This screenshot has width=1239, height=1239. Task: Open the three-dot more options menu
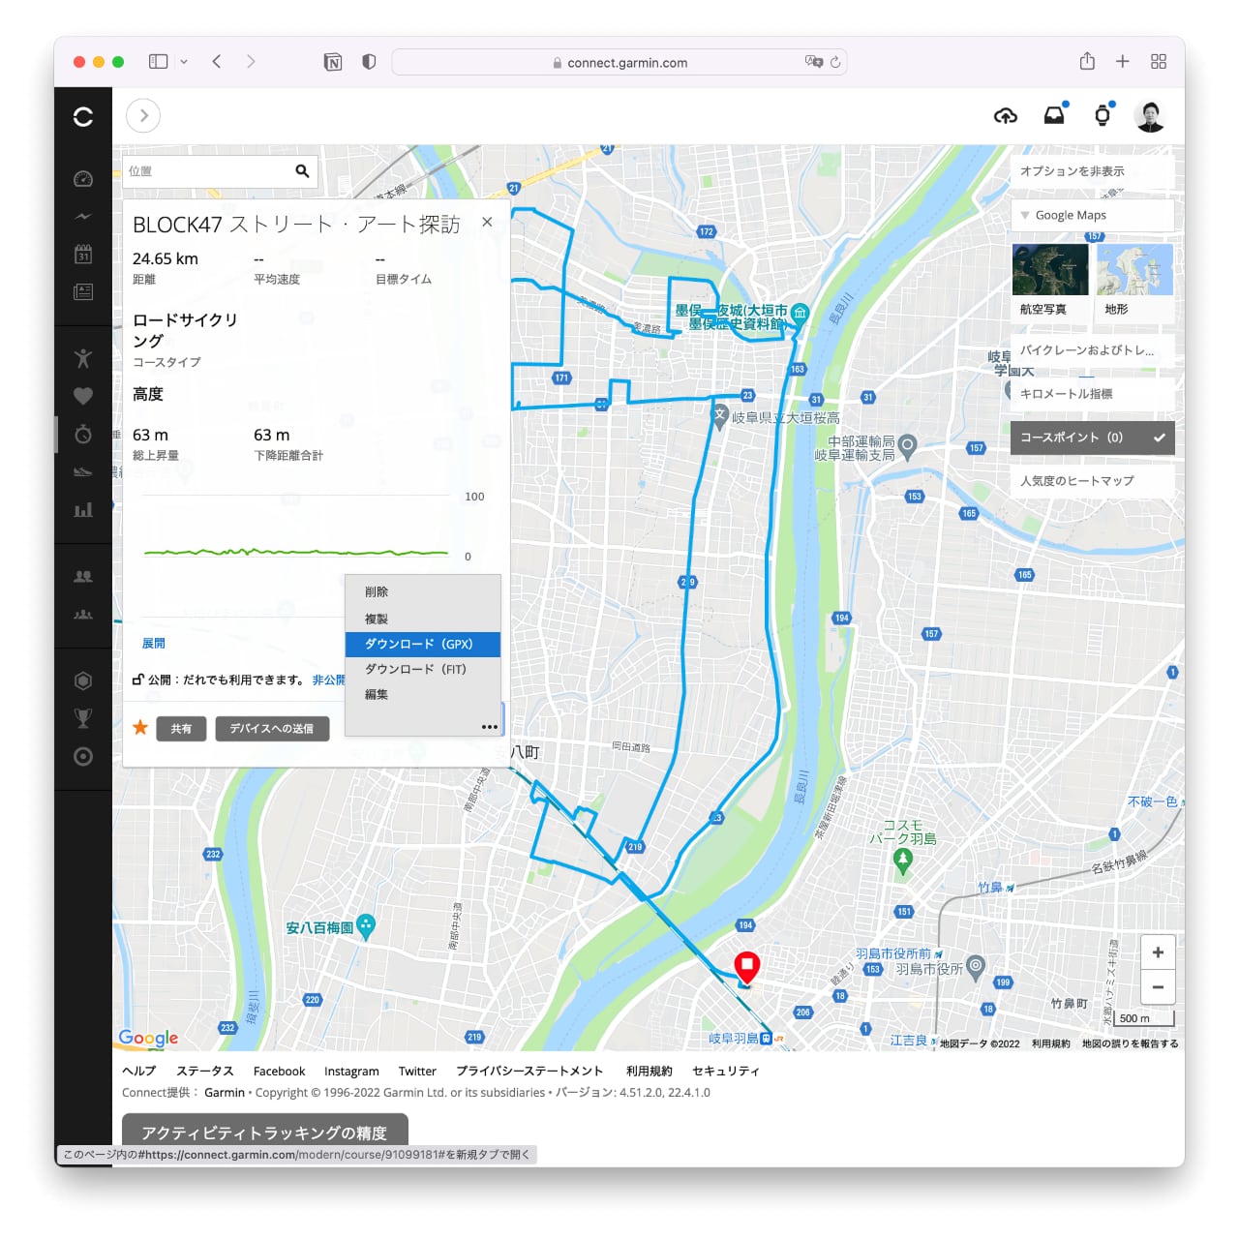coord(490,727)
